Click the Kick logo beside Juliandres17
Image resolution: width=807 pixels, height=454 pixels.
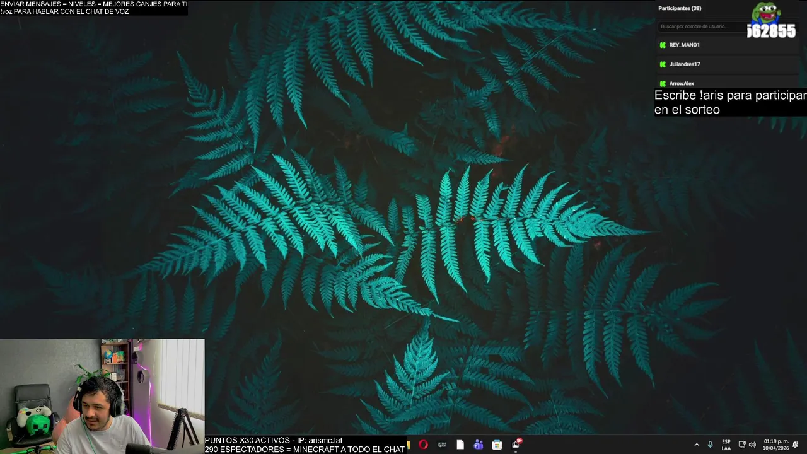click(663, 64)
